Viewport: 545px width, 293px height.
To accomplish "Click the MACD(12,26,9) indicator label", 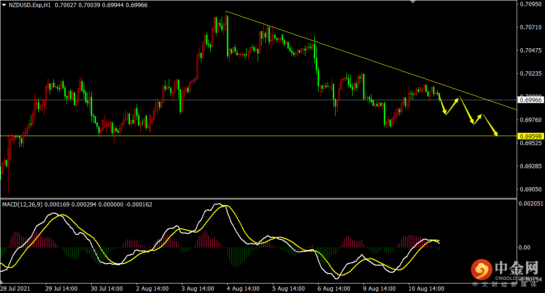I will coord(22,205).
